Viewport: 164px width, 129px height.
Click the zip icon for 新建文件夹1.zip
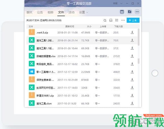(32, 95)
